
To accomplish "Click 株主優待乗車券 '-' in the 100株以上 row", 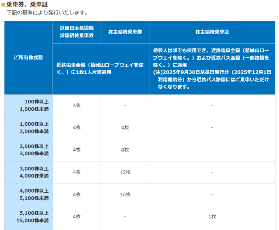I will (125, 106).
